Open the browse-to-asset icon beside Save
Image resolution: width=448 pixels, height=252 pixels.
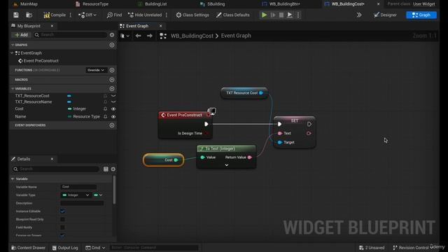29,15
